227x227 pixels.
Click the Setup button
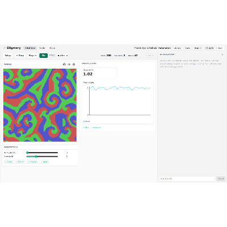pyautogui.click(x=8, y=56)
